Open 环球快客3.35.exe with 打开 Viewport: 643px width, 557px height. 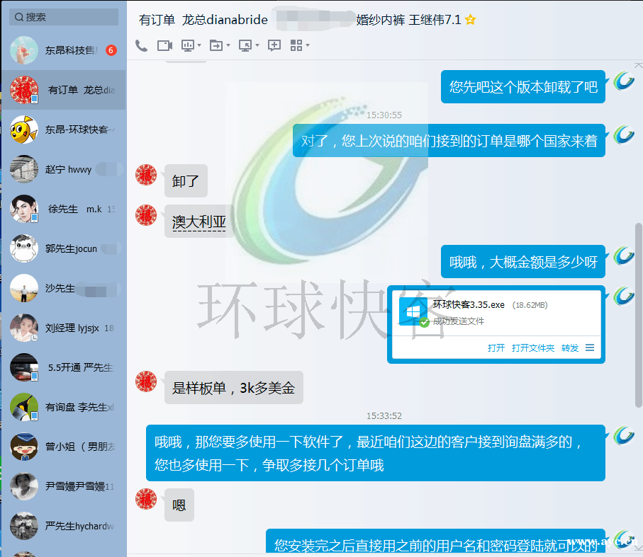[x=498, y=348]
